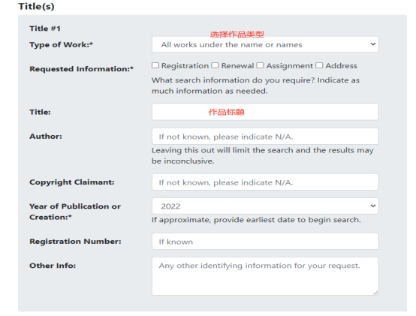Select the Address checkbox

(319, 65)
